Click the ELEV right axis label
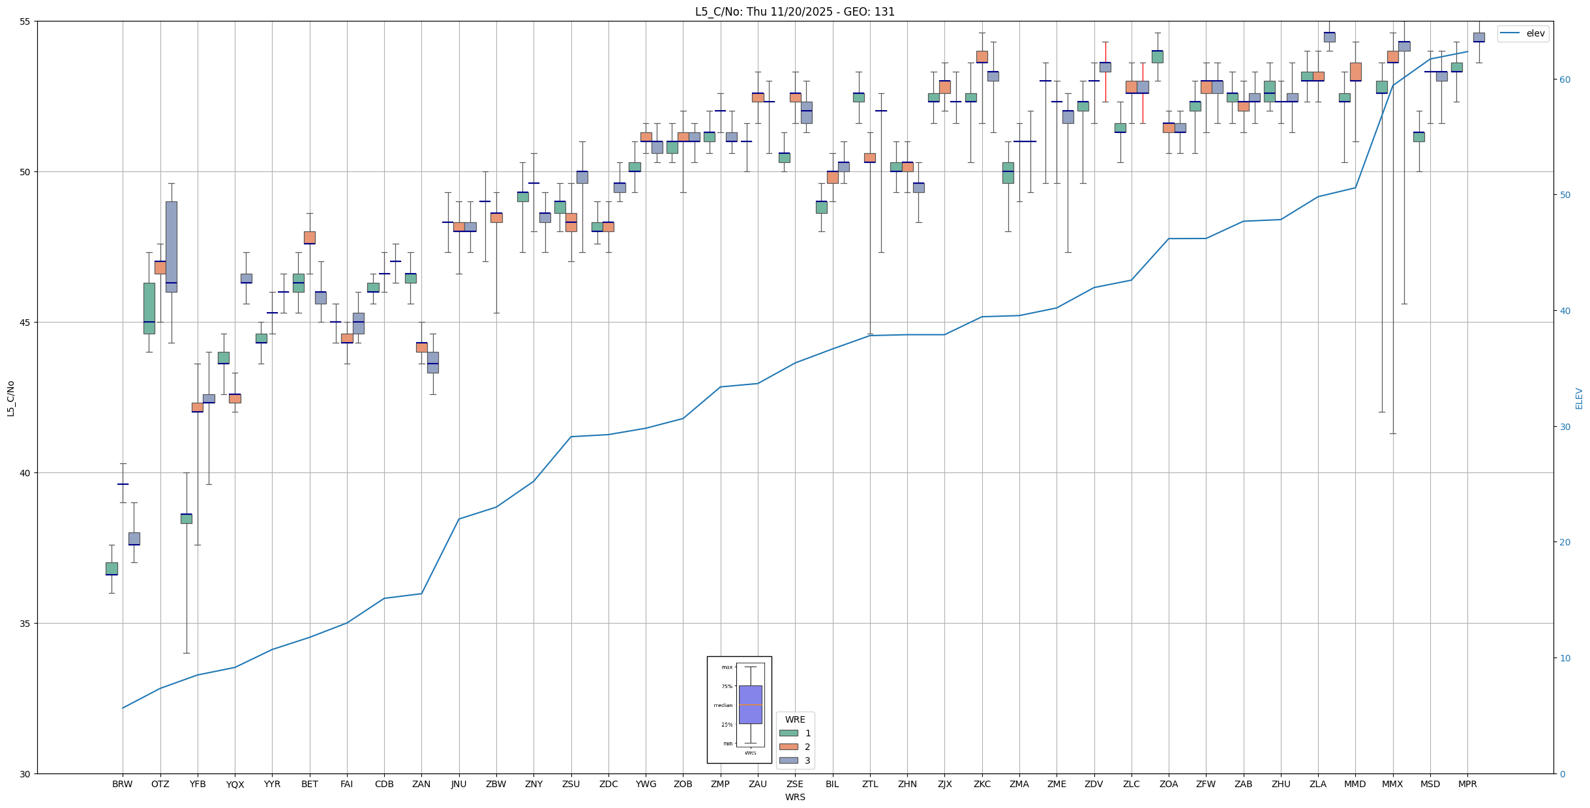The width and height of the screenshot is (1590, 808). [x=1579, y=398]
